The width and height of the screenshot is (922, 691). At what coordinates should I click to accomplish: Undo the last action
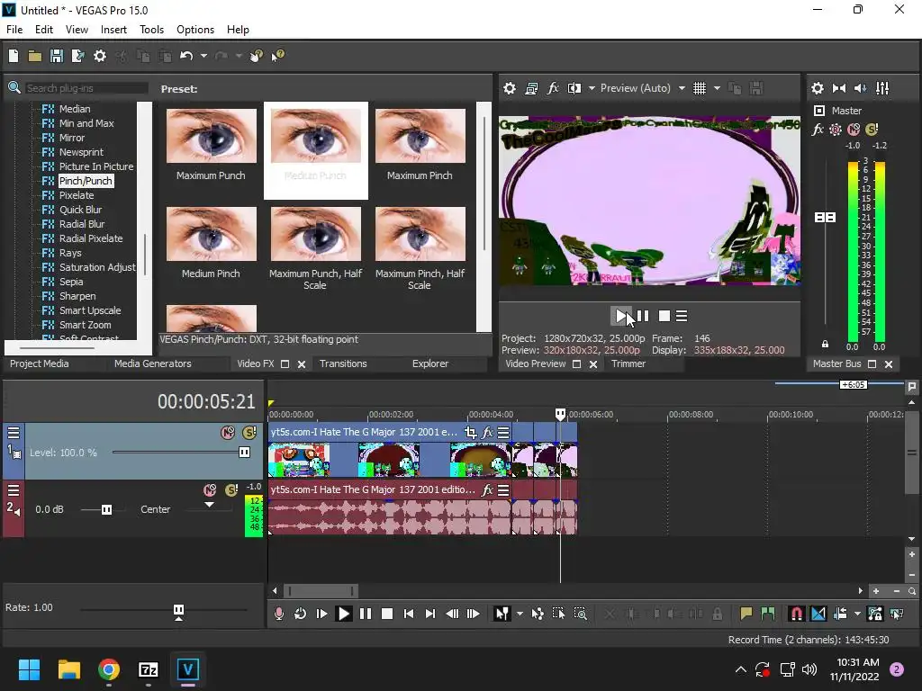click(186, 56)
